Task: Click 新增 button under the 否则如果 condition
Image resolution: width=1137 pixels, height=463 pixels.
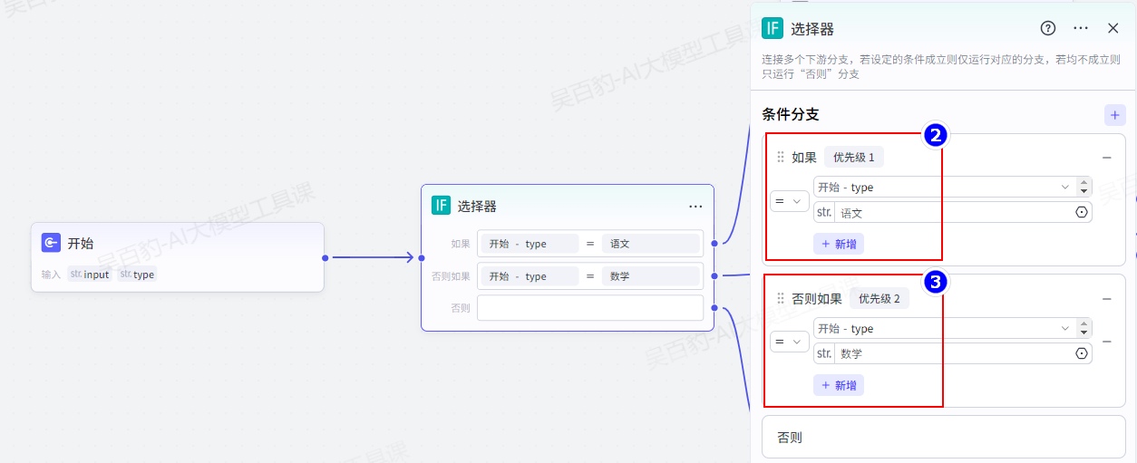Action: click(839, 385)
